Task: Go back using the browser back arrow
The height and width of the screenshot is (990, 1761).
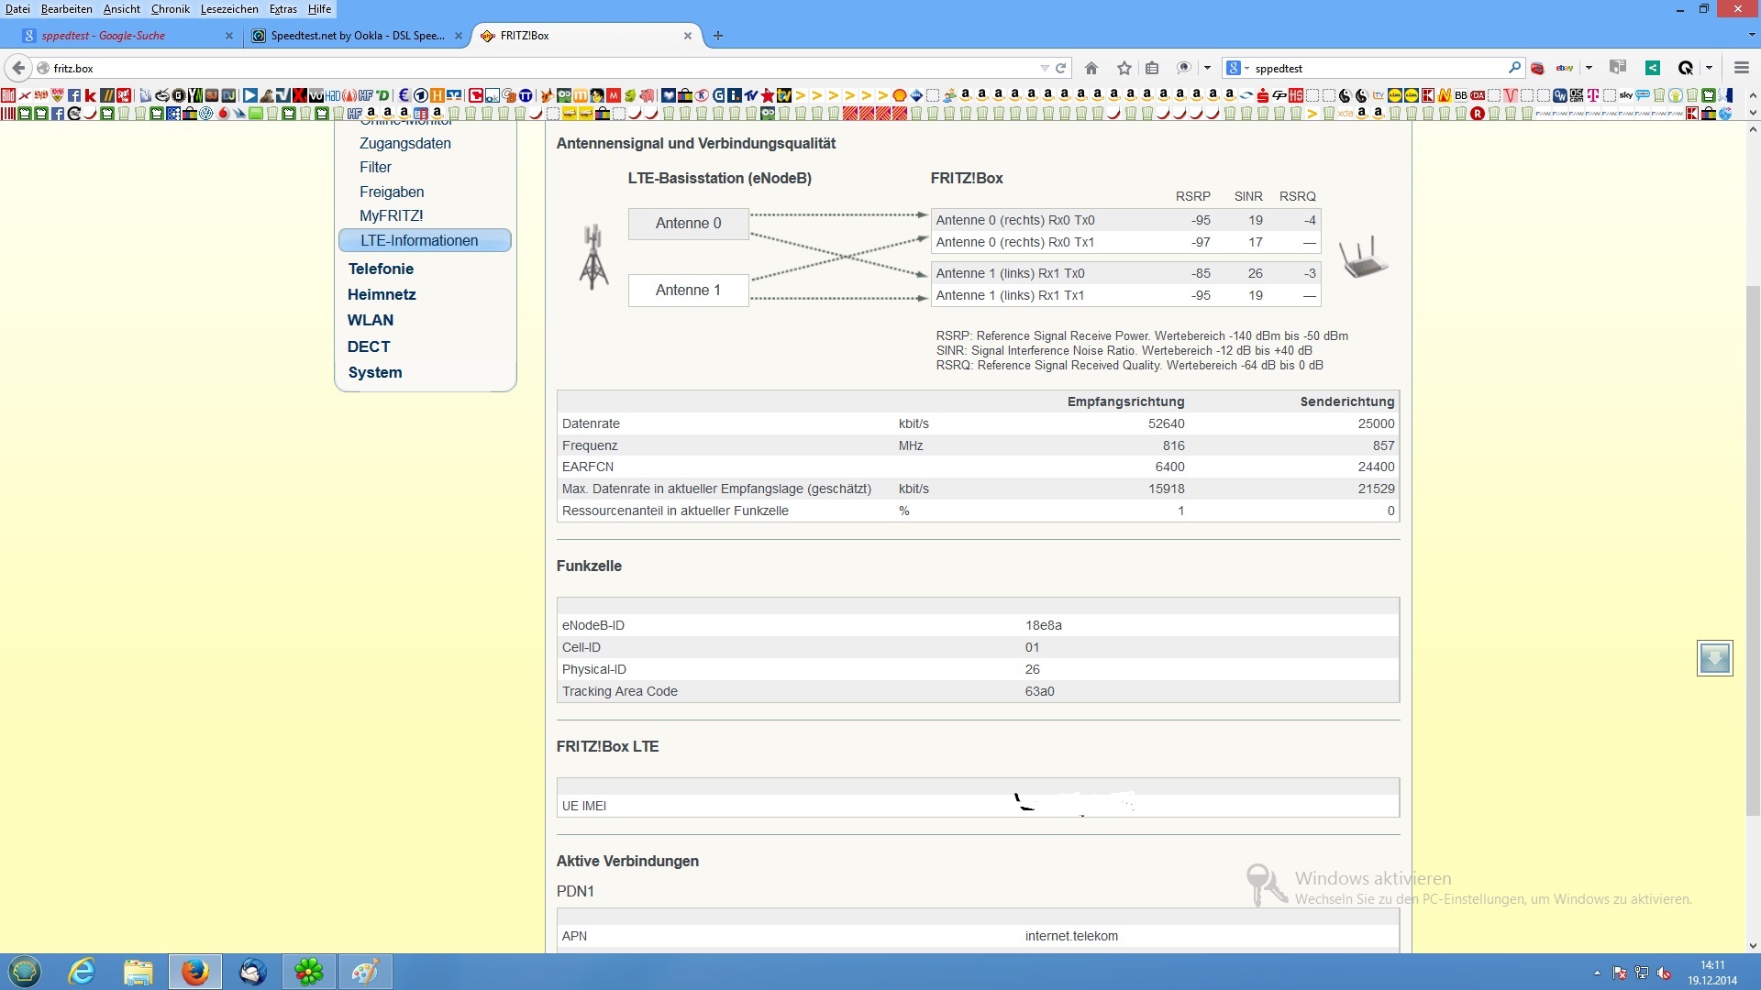Action: coord(18,68)
